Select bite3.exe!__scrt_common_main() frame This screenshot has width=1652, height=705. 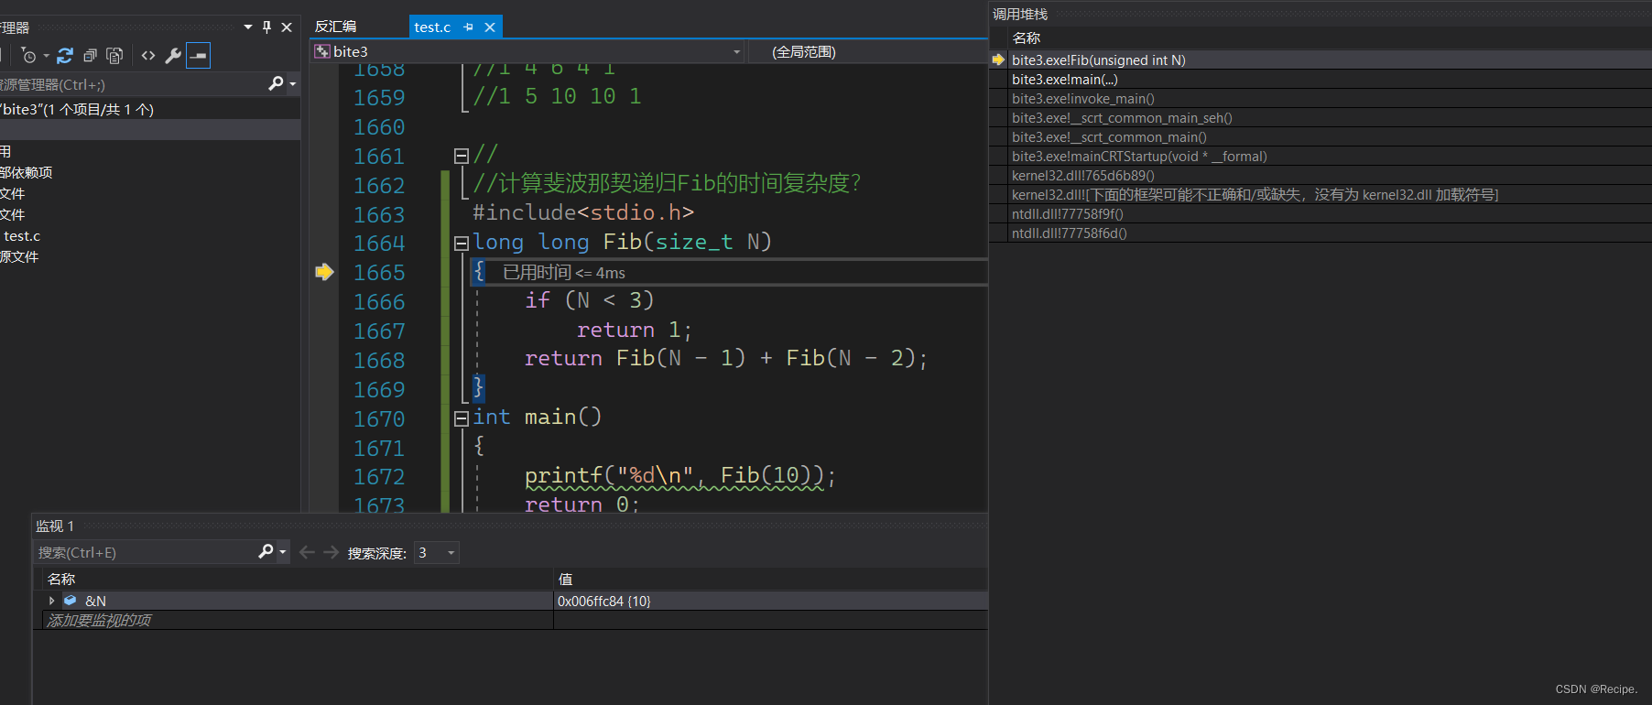(1109, 137)
